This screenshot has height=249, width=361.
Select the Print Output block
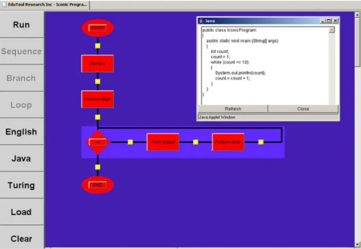(x=163, y=142)
